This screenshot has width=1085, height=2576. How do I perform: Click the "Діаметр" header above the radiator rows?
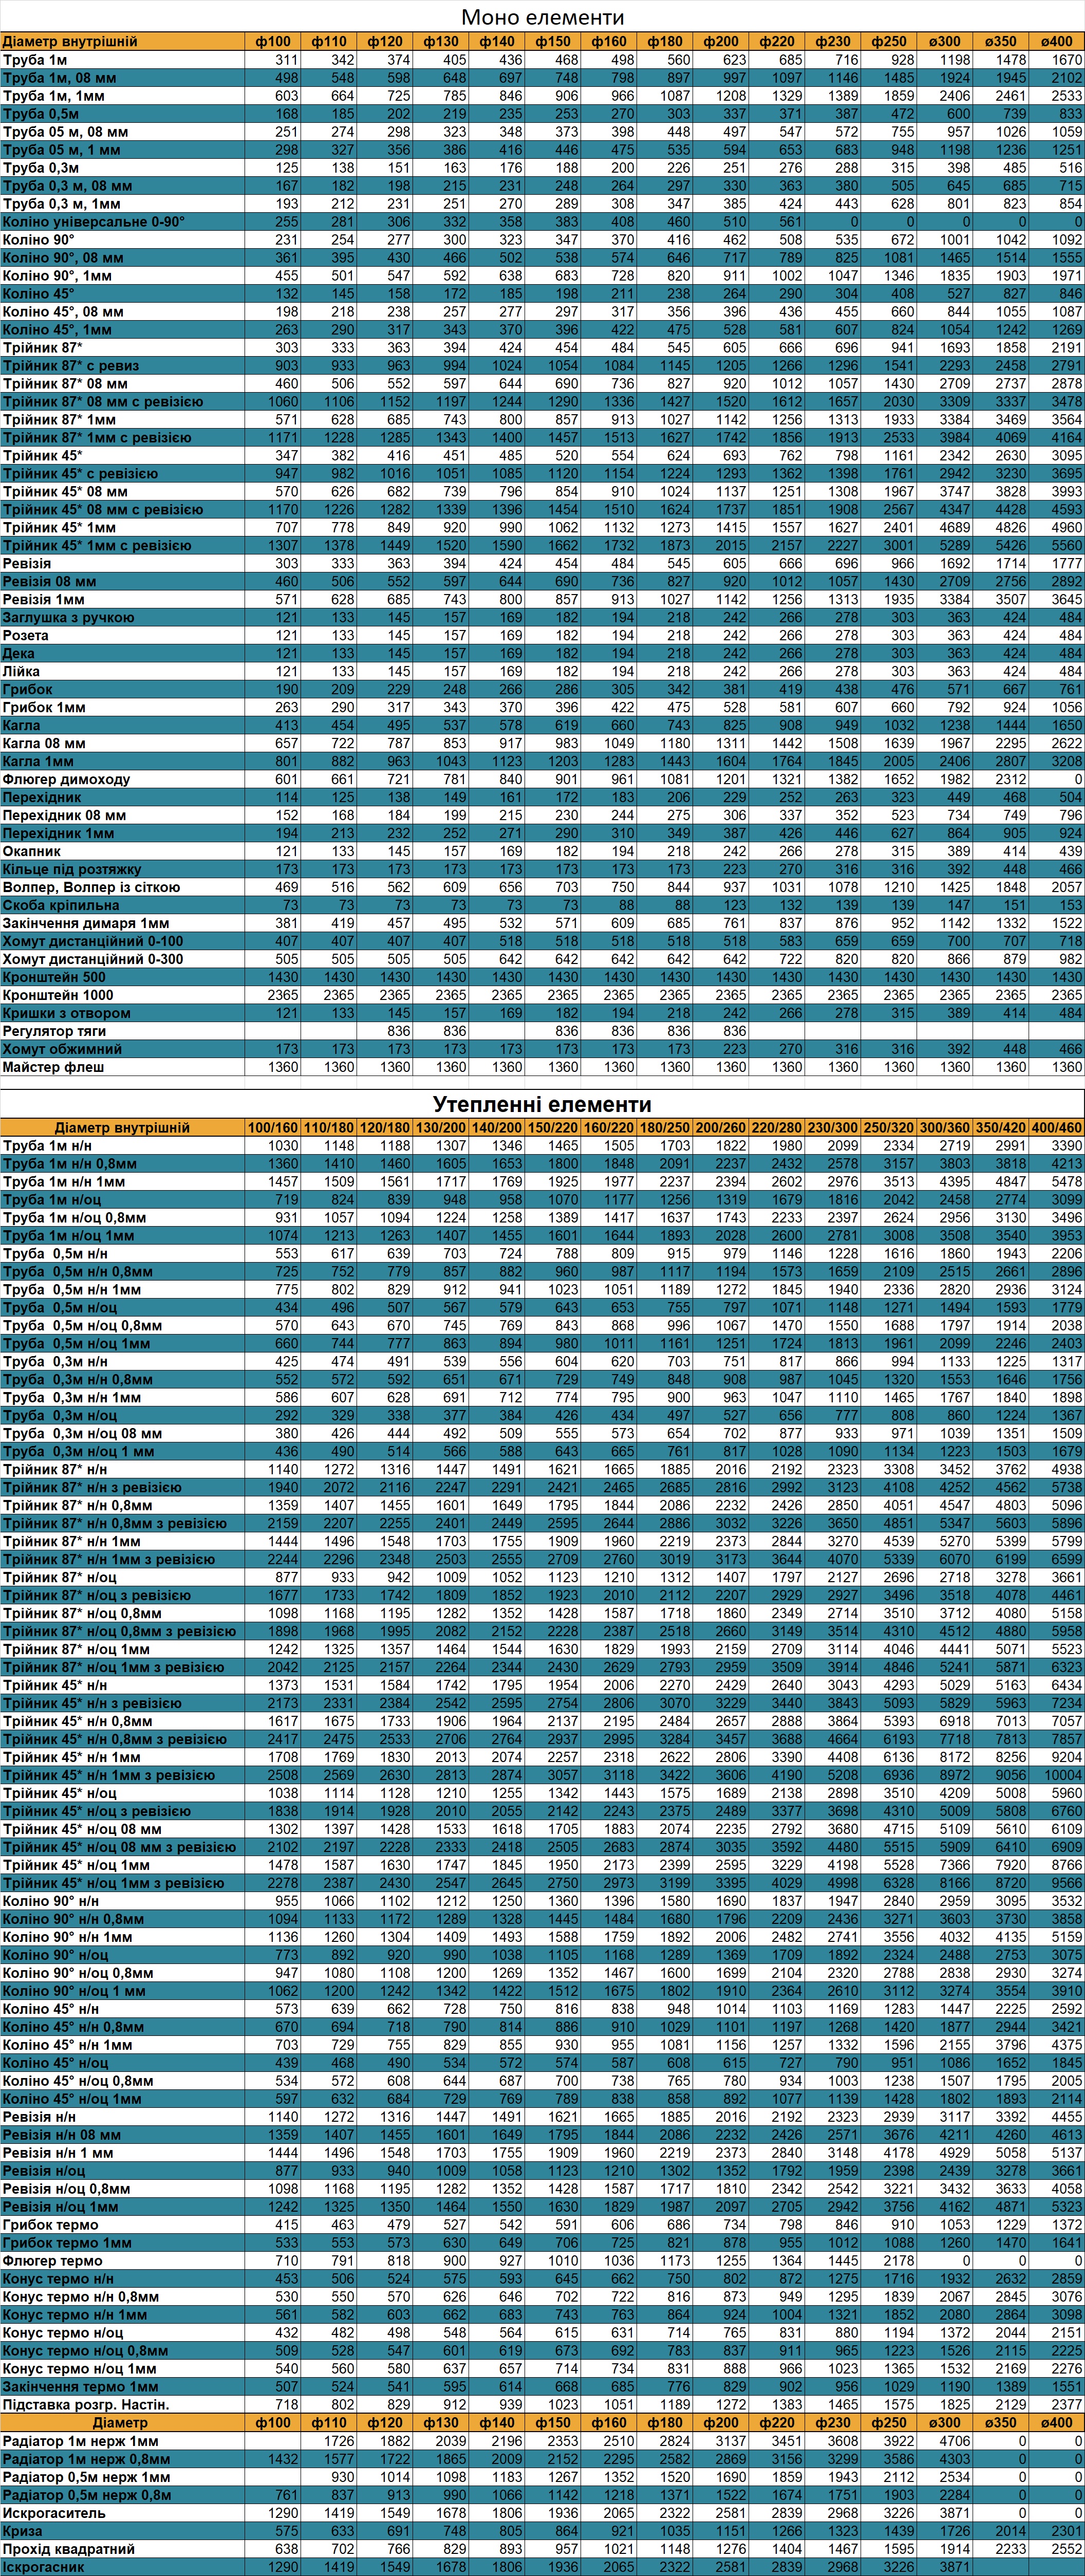point(120,2424)
